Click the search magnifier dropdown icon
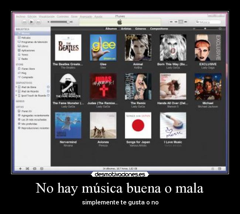240x214 pixels. tap(198, 22)
